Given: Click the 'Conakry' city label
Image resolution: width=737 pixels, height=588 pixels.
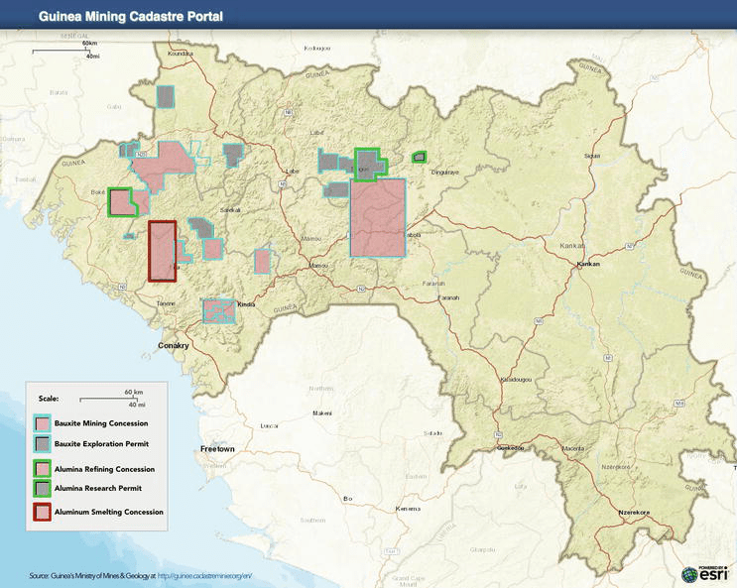Looking at the screenshot, I should click(174, 345).
